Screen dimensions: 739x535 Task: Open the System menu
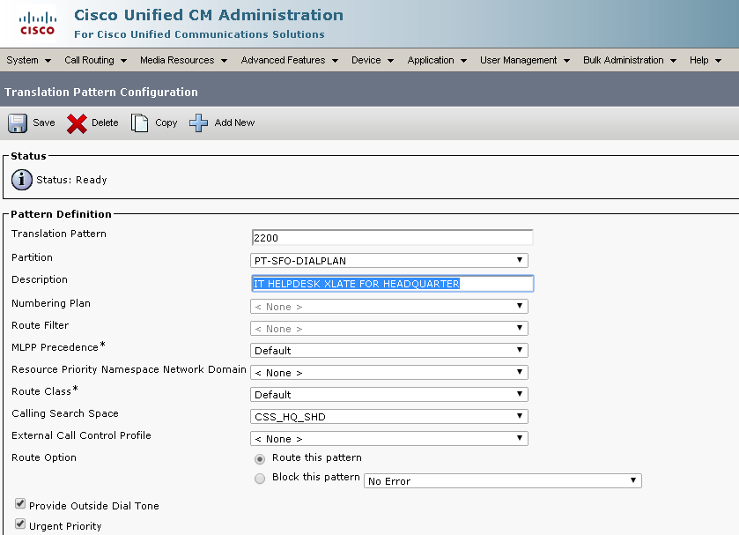coord(28,60)
